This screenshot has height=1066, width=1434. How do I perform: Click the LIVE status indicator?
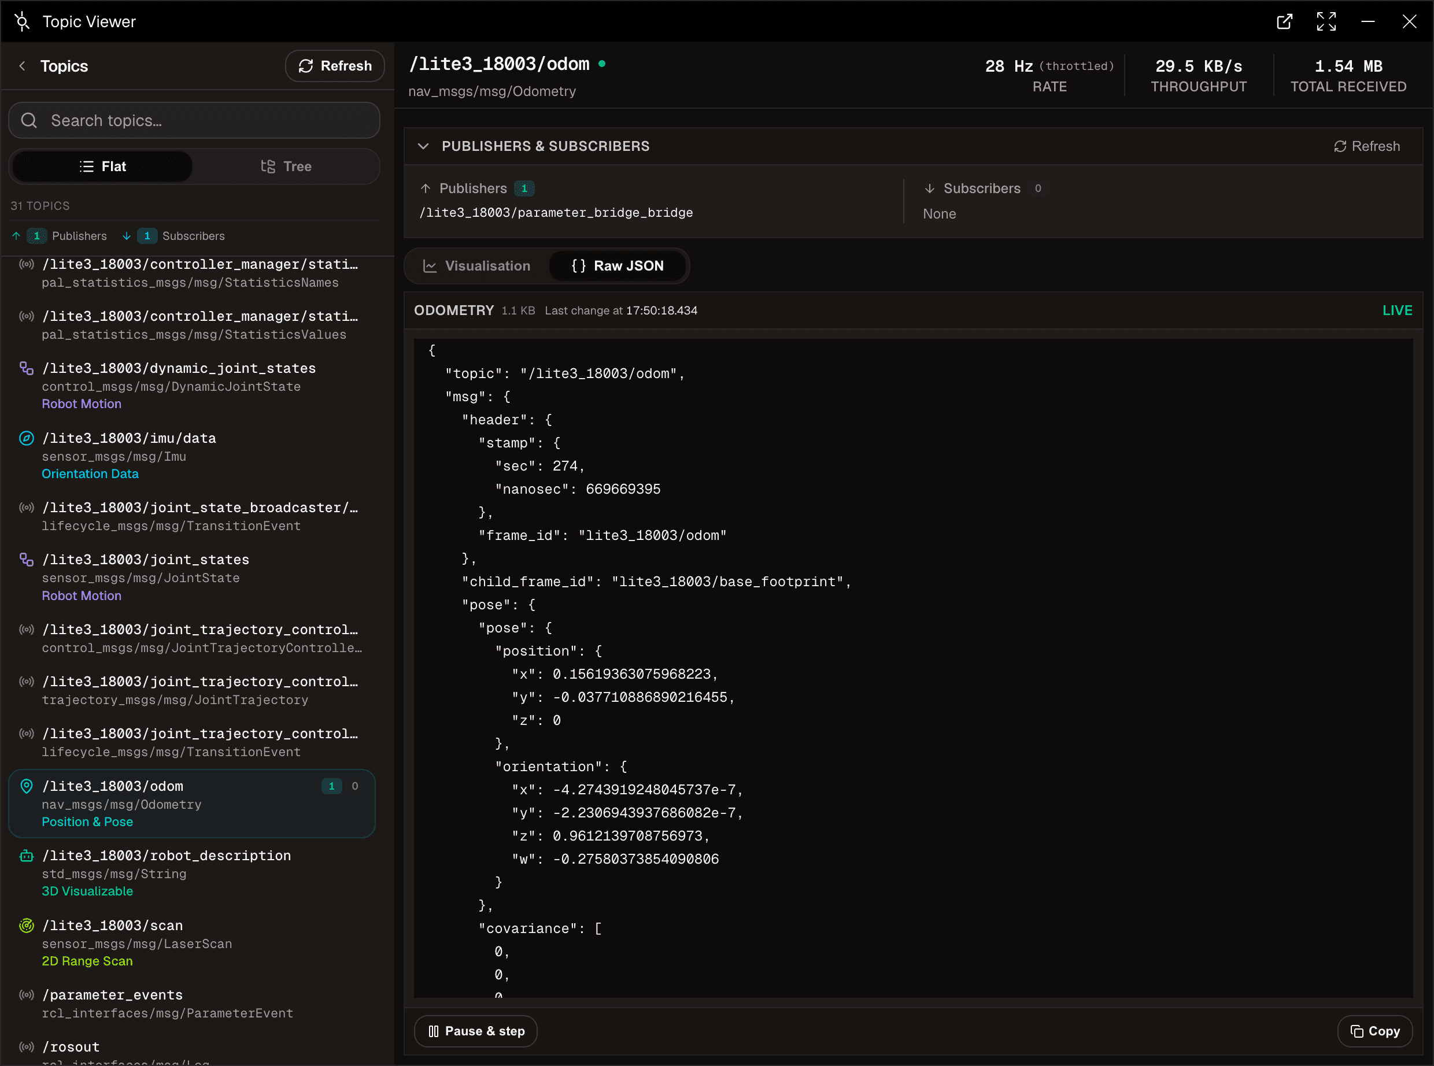pyautogui.click(x=1397, y=310)
